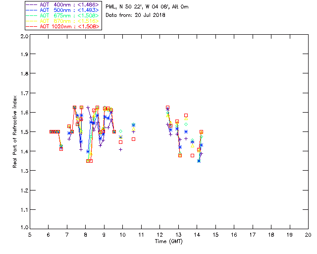Click the 17 hour x-axis label
This screenshot has height=254, width=317.
pyautogui.click(x=253, y=235)
